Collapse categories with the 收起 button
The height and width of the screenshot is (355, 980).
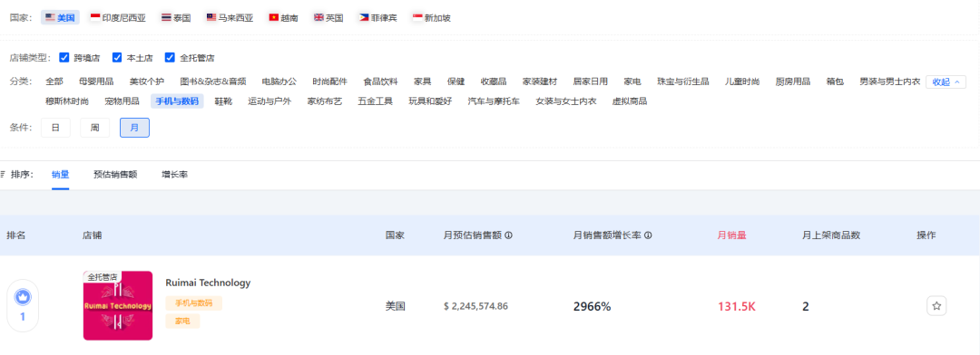(x=946, y=82)
